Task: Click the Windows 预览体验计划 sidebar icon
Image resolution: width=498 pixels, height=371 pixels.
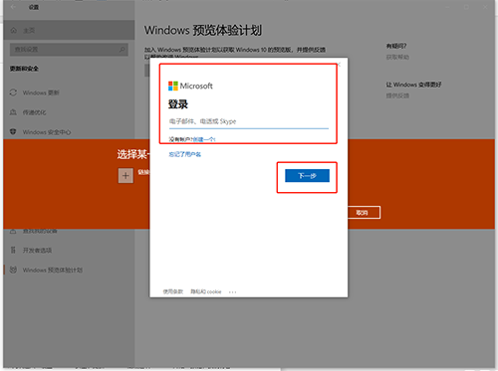Action: click(13, 270)
